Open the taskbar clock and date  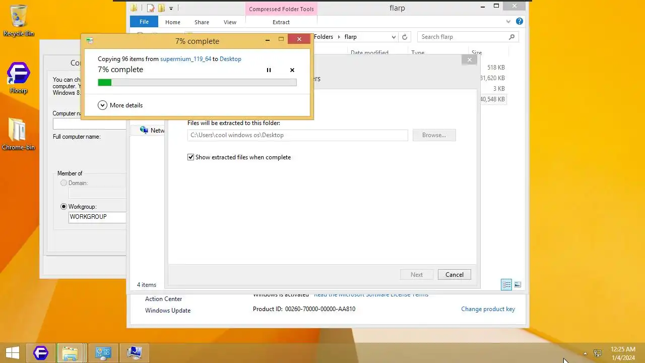(x=623, y=353)
